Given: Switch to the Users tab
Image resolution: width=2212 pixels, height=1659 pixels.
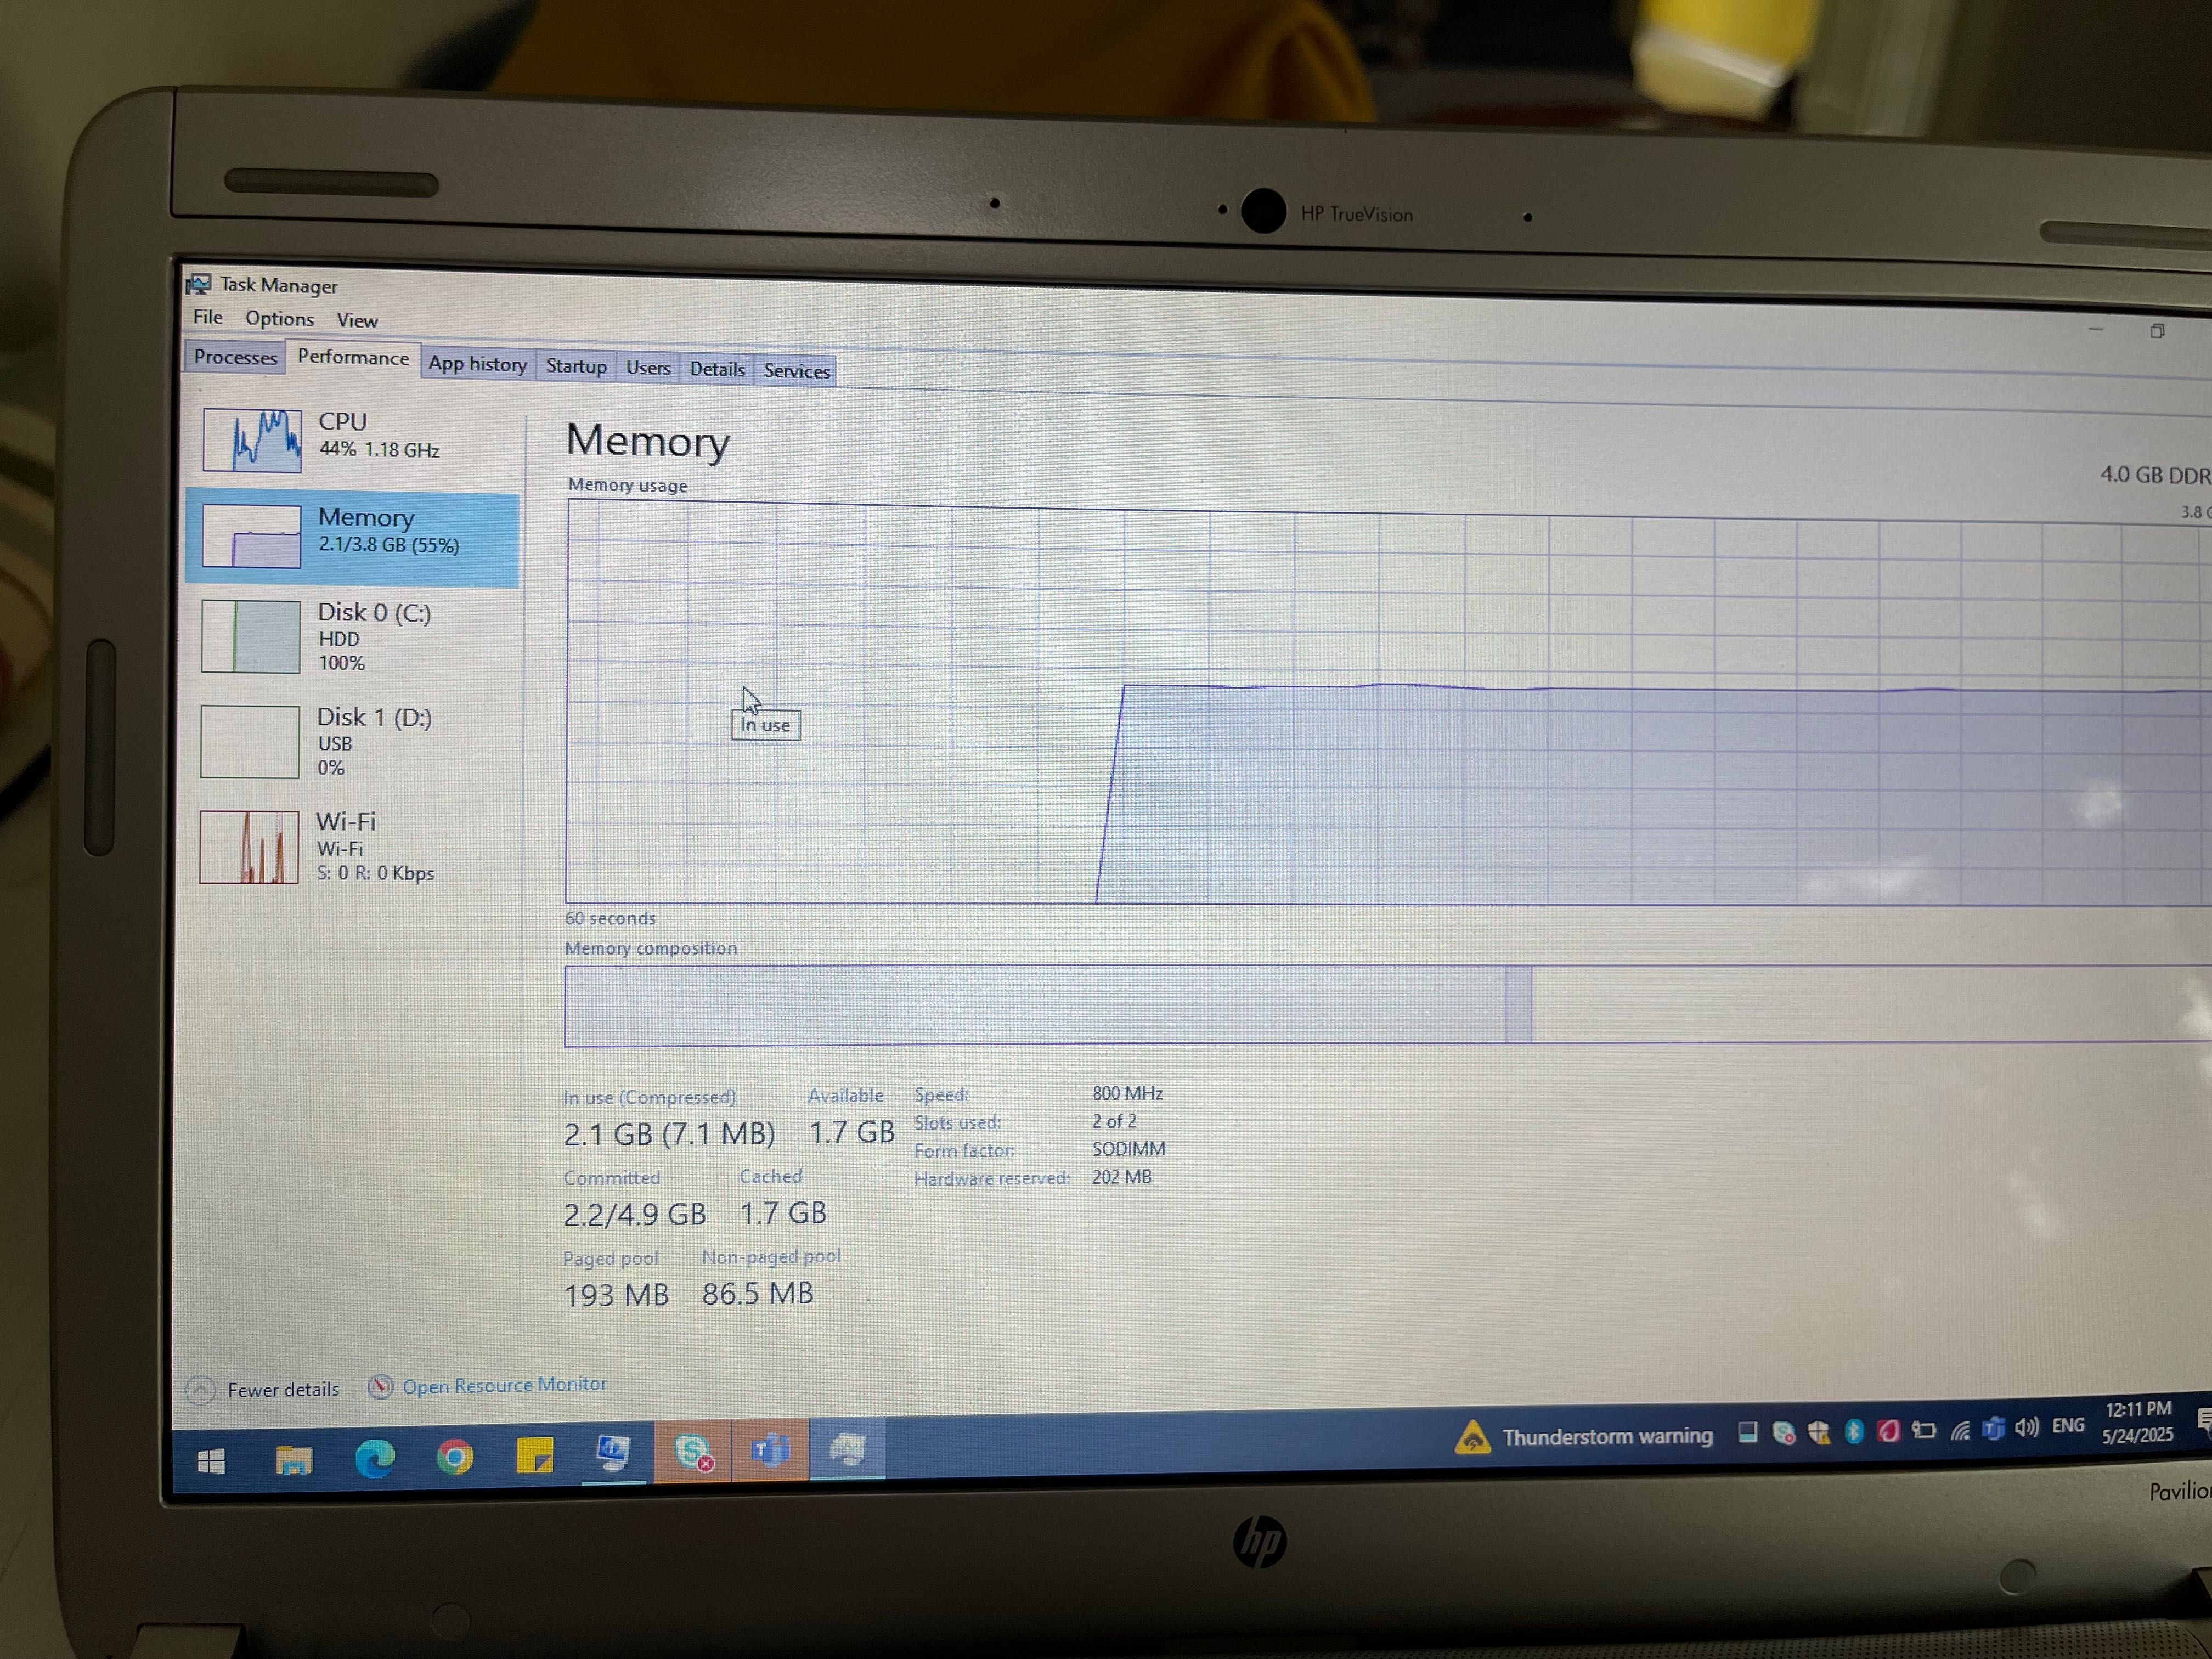Looking at the screenshot, I should click(x=648, y=368).
